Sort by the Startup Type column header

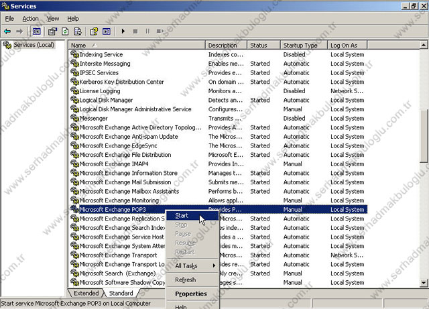[x=304, y=45]
